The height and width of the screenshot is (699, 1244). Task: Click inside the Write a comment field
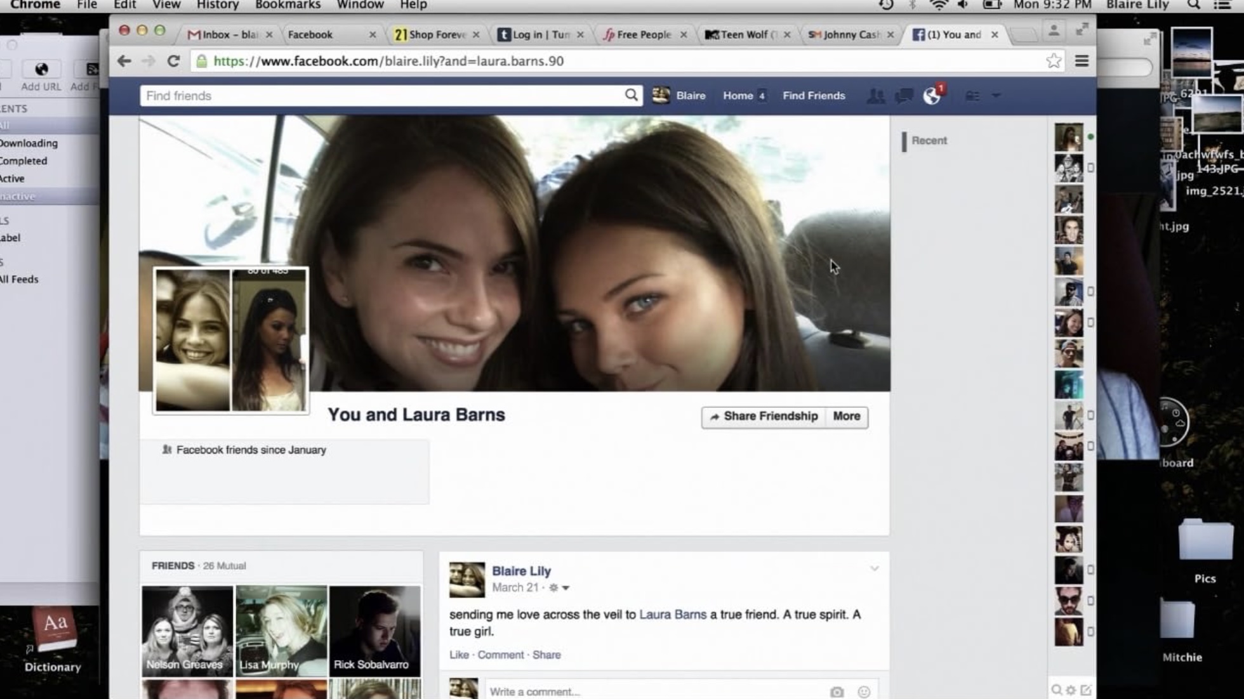point(603,691)
